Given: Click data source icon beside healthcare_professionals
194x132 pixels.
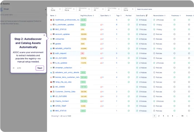Looking at the screenshot, I should [51, 20].
